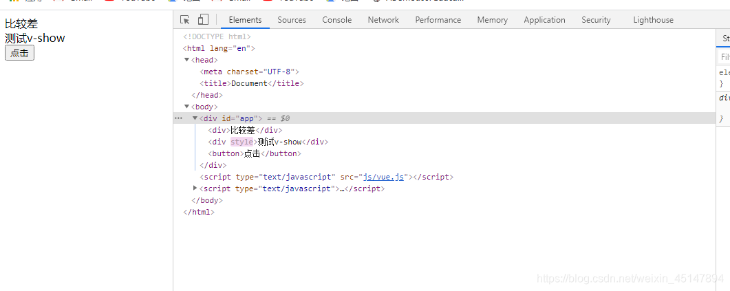Follow the js/vue.js source link

pyautogui.click(x=384, y=177)
